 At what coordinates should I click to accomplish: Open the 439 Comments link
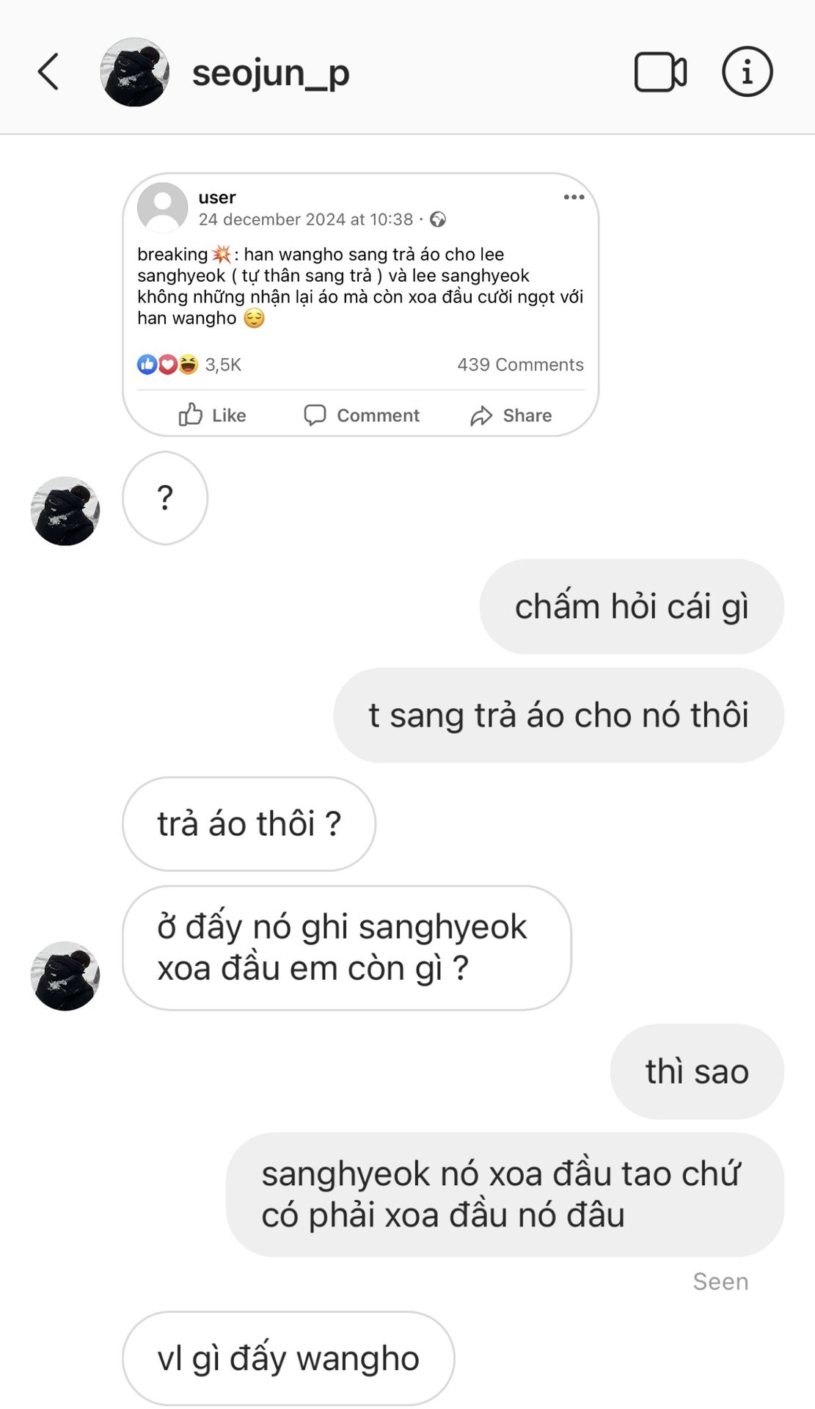pos(520,365)
